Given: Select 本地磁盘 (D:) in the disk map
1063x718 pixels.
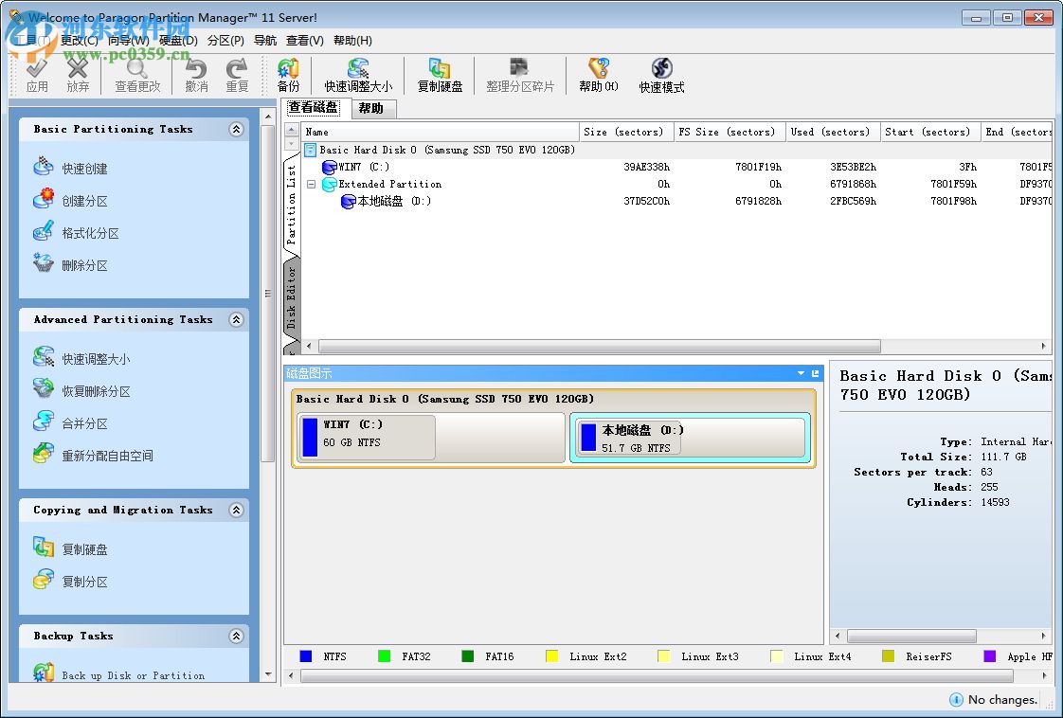Looking at the screenshot, I should 690,438.
